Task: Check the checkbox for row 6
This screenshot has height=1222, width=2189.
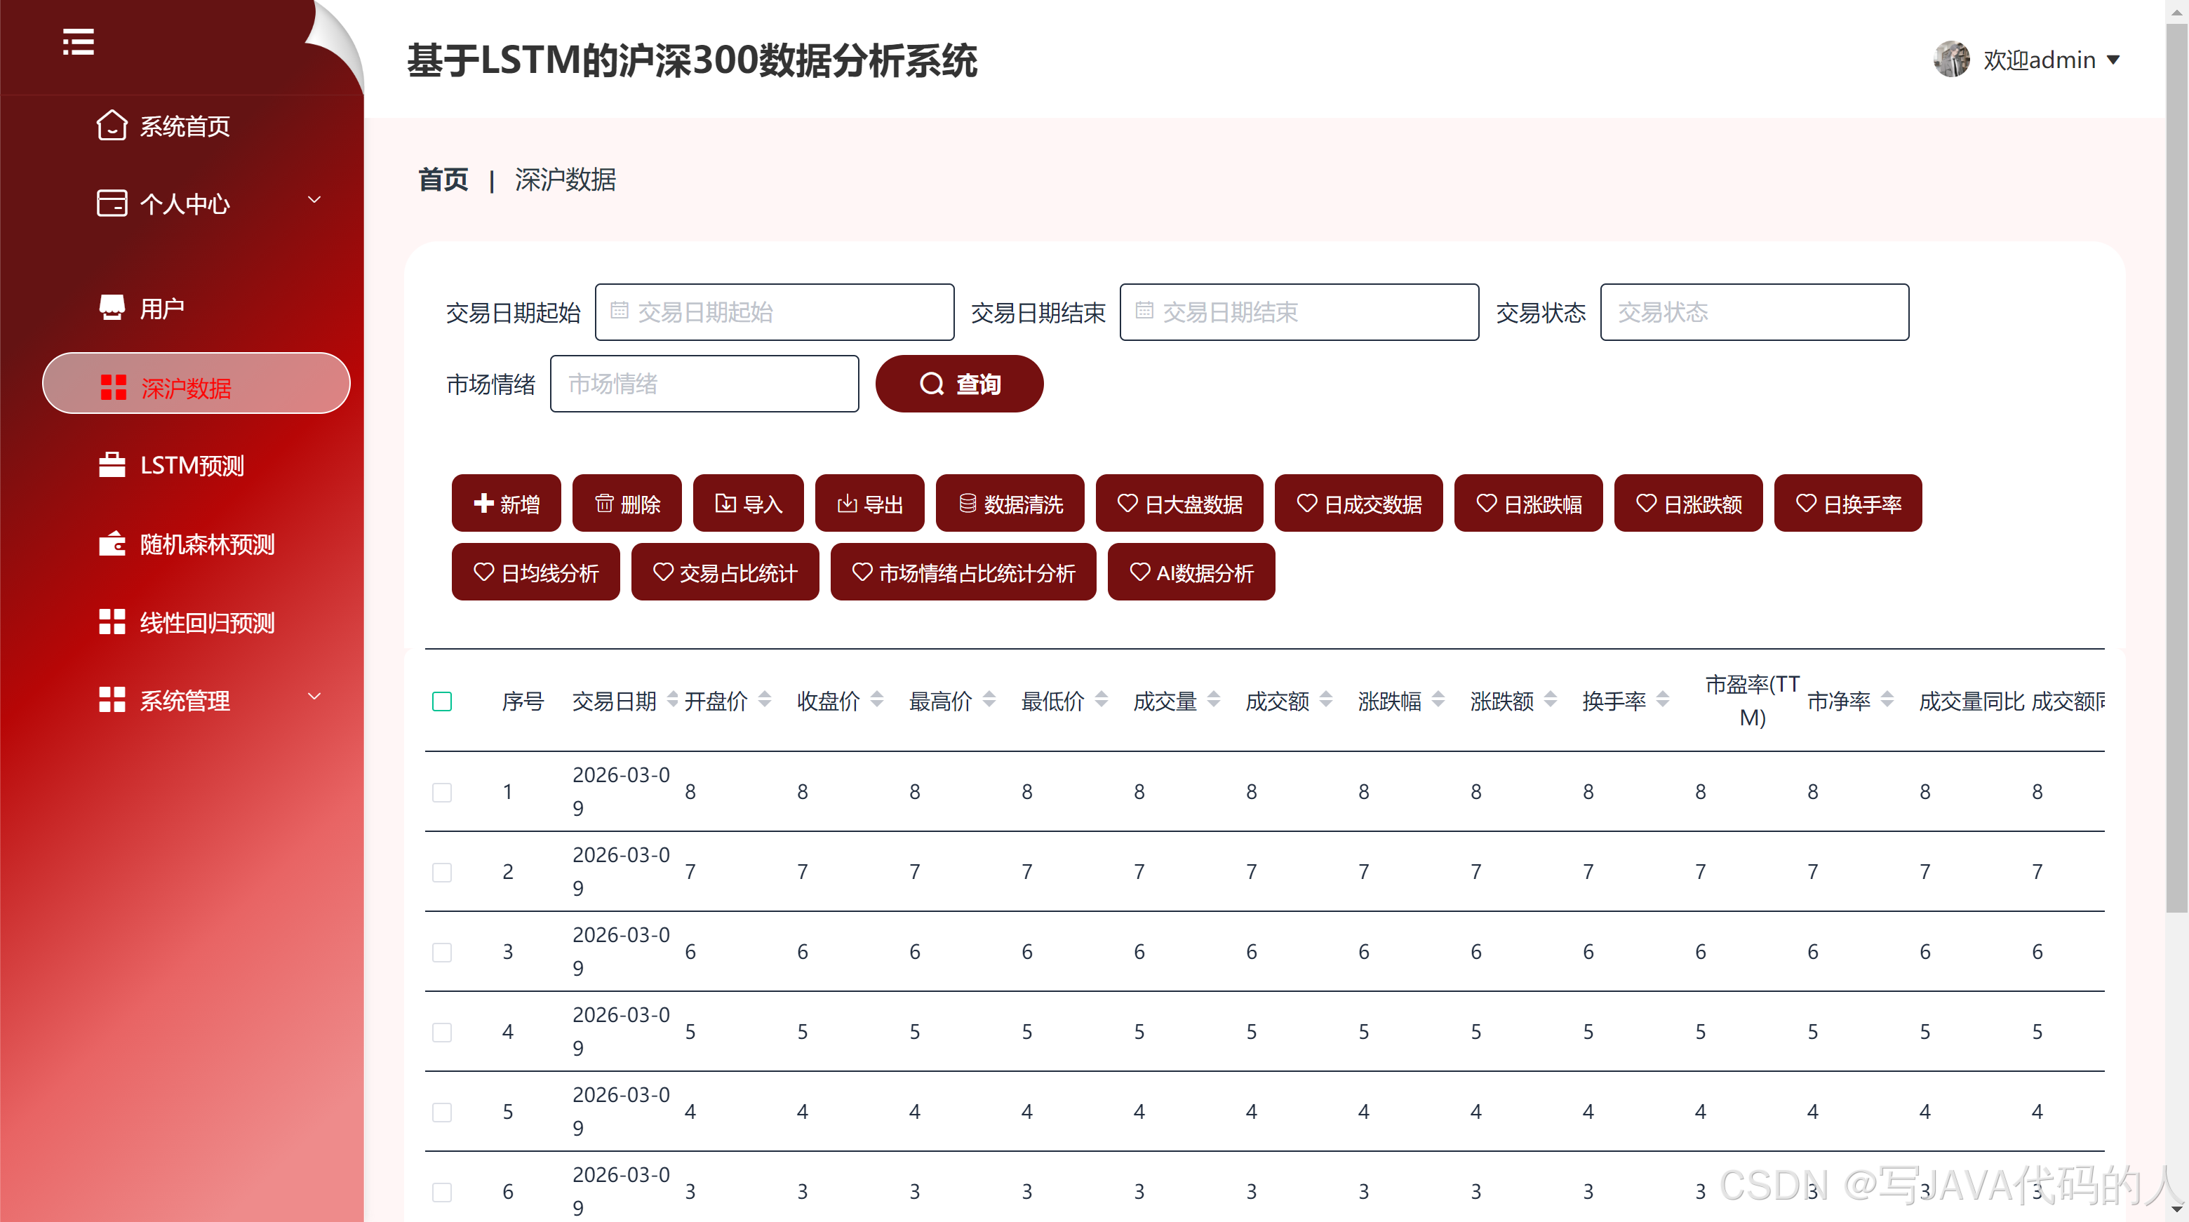Action: (442, 1191)
